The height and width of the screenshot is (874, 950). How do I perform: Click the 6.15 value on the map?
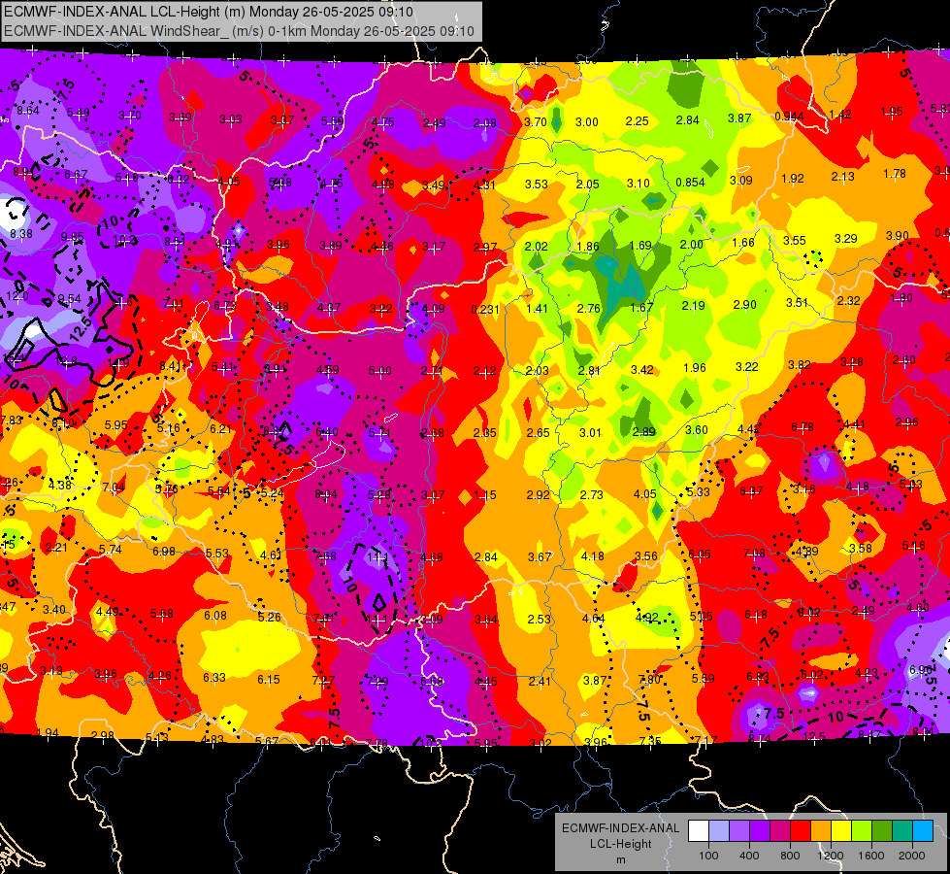[x=269, y=680]
